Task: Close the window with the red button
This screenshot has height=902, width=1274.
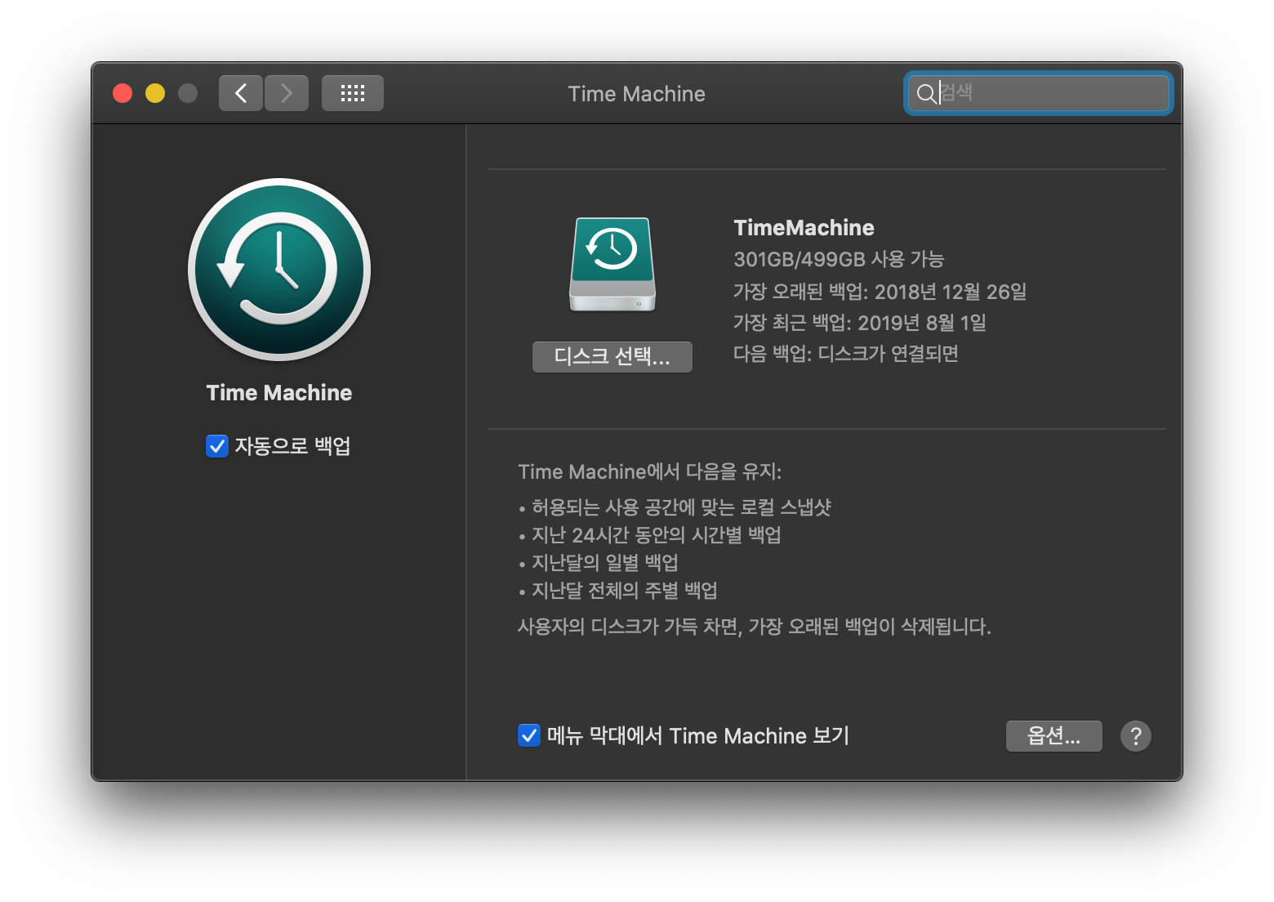Action: (x=122, y=93)
